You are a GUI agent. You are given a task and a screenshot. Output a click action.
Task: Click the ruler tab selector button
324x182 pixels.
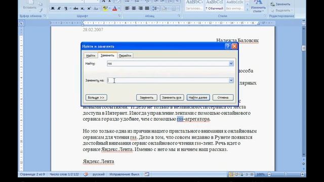coord(21,23)
